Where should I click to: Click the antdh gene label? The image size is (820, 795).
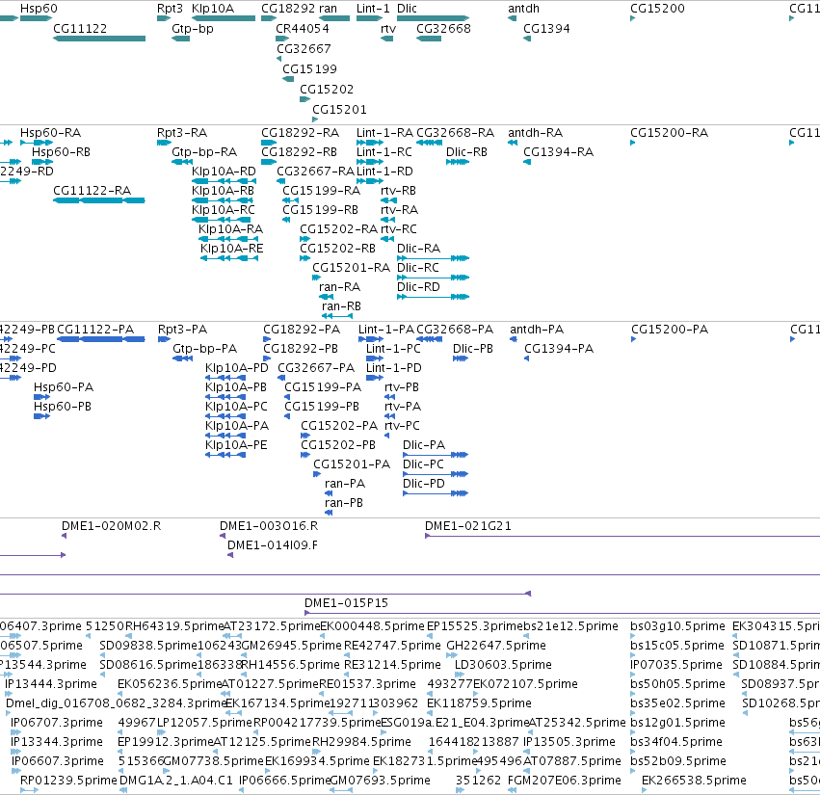click(x=523, y=9)
